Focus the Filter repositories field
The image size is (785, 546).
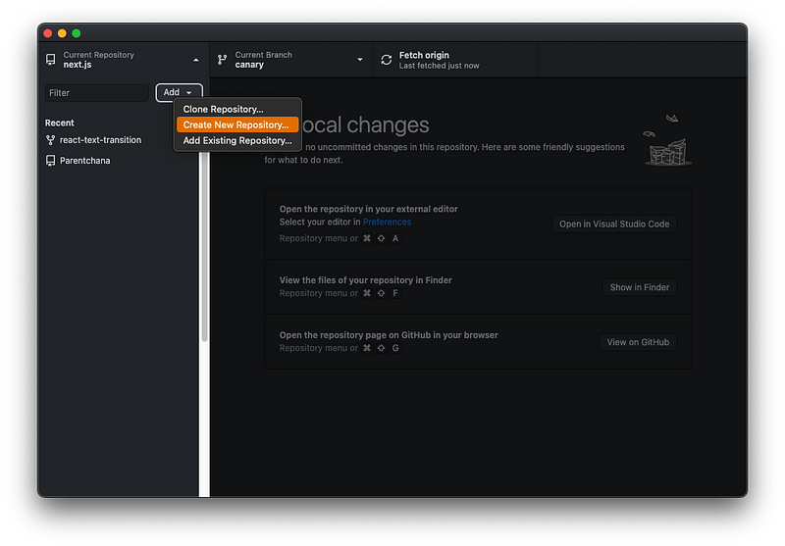[x=97, y=93]
